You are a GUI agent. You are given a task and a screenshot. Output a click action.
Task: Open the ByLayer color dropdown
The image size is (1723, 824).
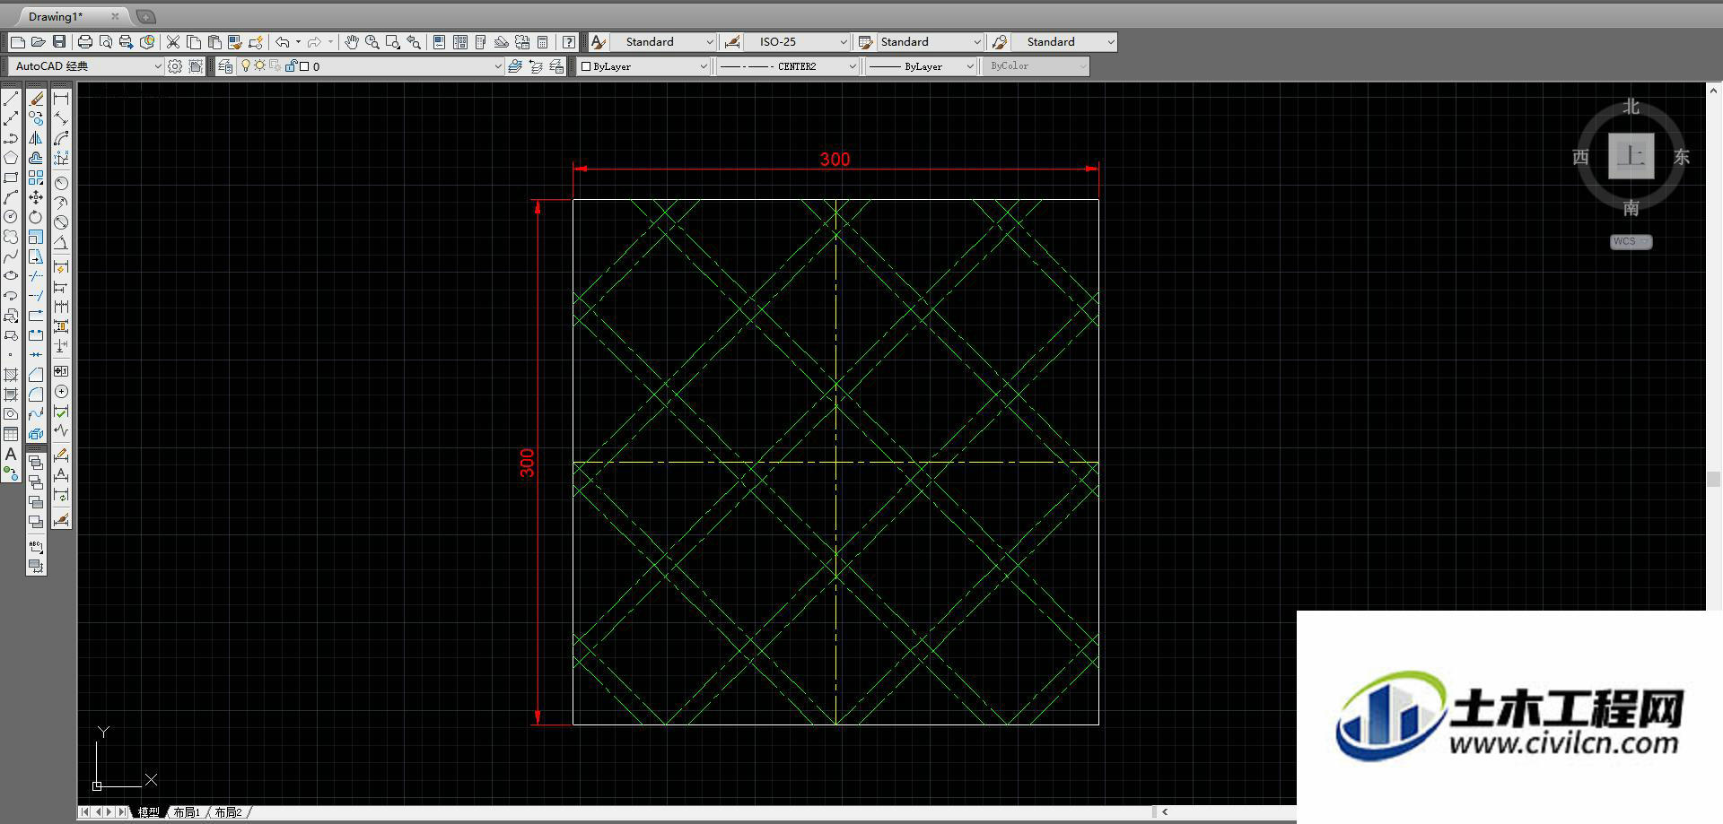(643, 66)
